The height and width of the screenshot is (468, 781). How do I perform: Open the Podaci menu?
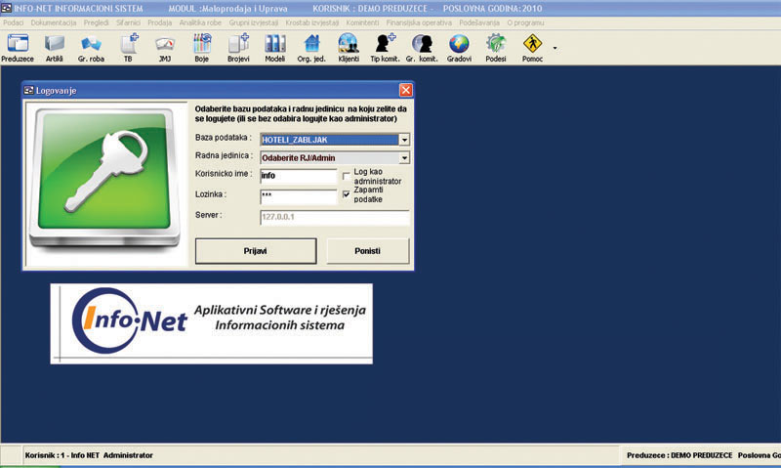pos(14,22)
